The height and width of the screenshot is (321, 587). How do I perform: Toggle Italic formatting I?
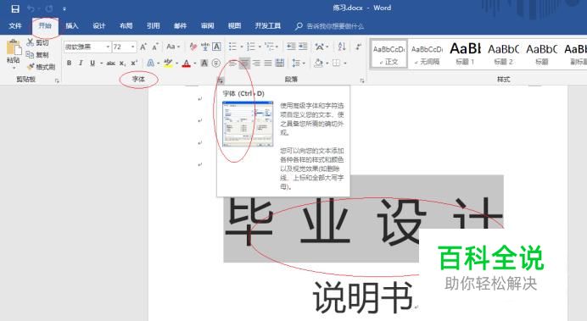tap(81, 64)
